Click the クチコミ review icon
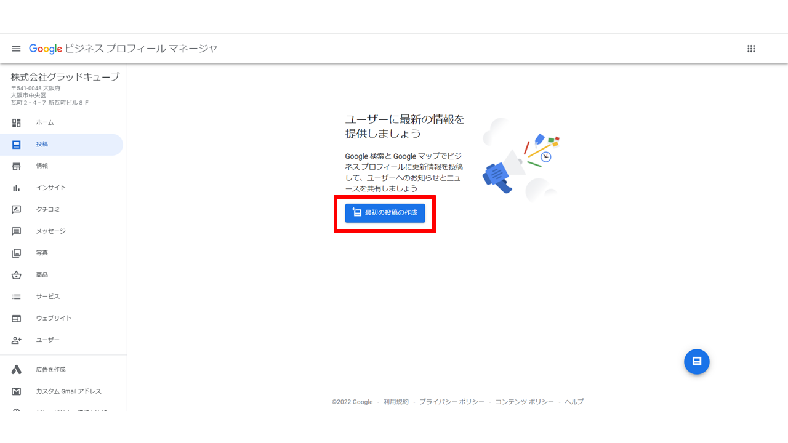The height and width of the screenshot is (443, 788). [x=17, y=210]
